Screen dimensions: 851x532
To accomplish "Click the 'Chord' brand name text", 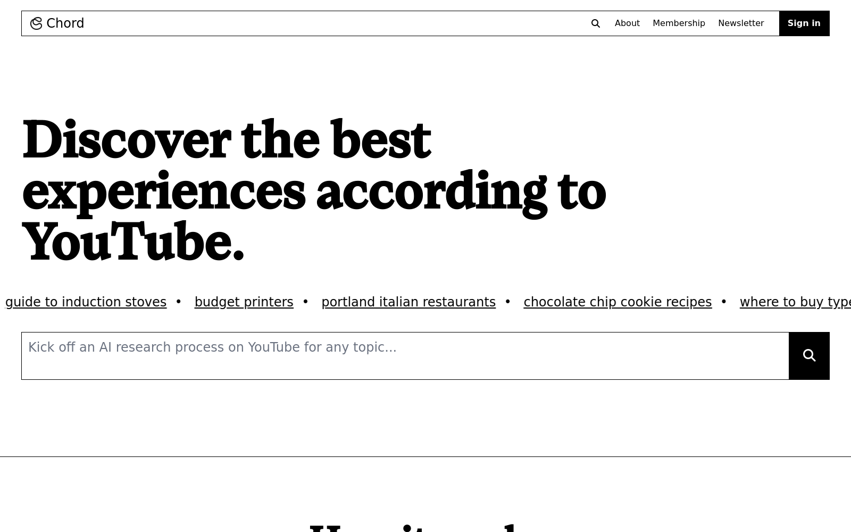I will coord(65,23).
